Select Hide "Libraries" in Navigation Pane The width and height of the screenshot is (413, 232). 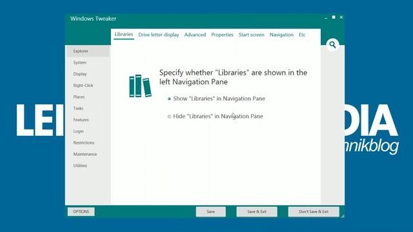click(x=215, y=116)
